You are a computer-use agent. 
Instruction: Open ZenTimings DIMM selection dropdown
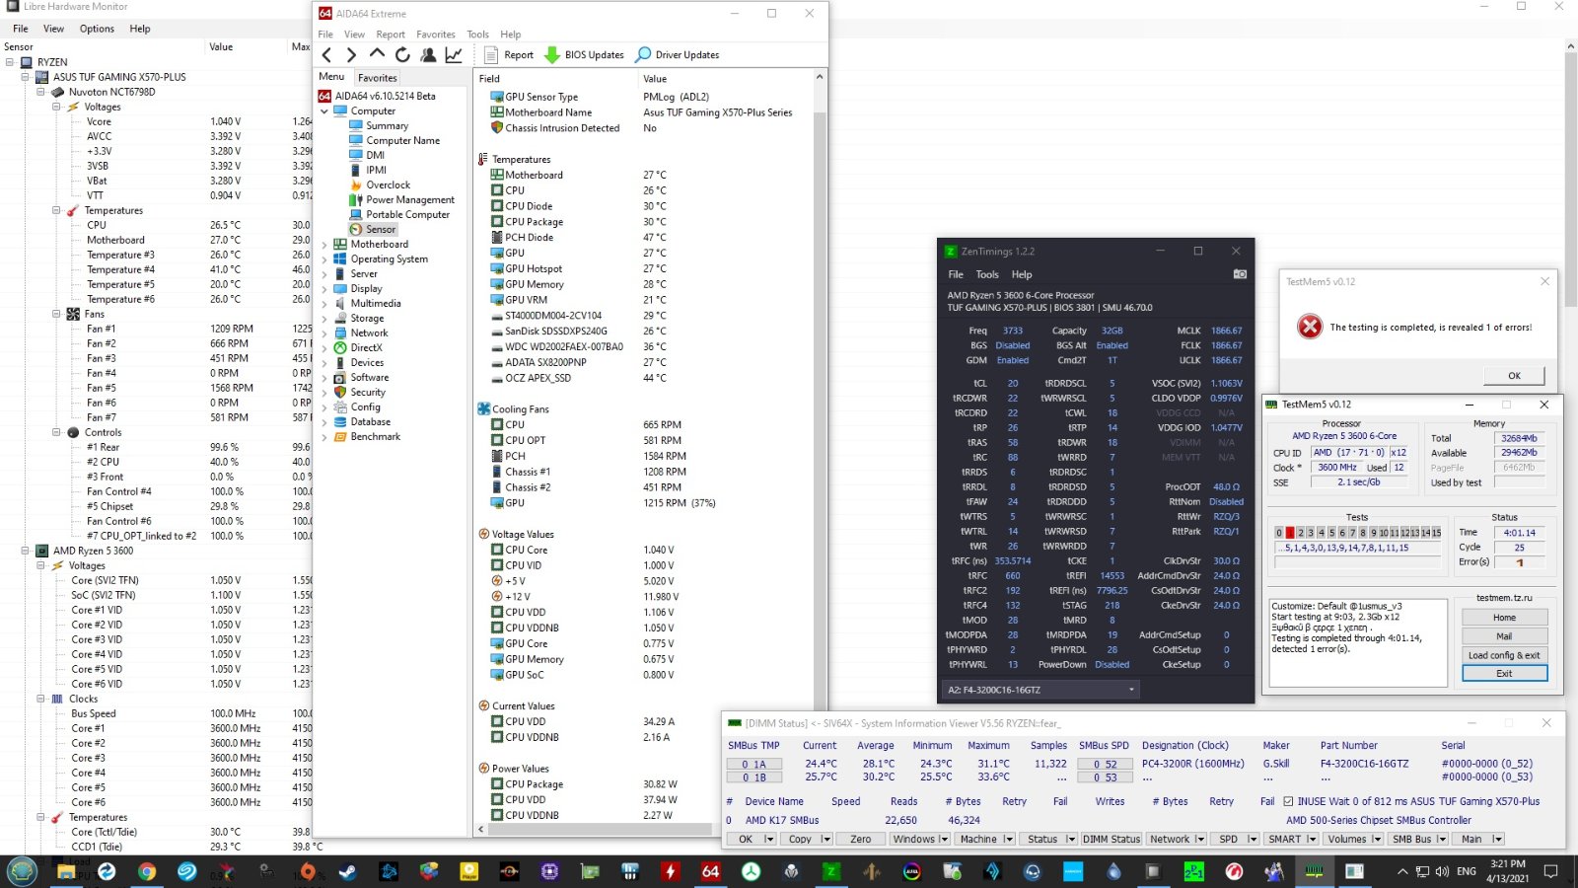(x=1040, y=690)
